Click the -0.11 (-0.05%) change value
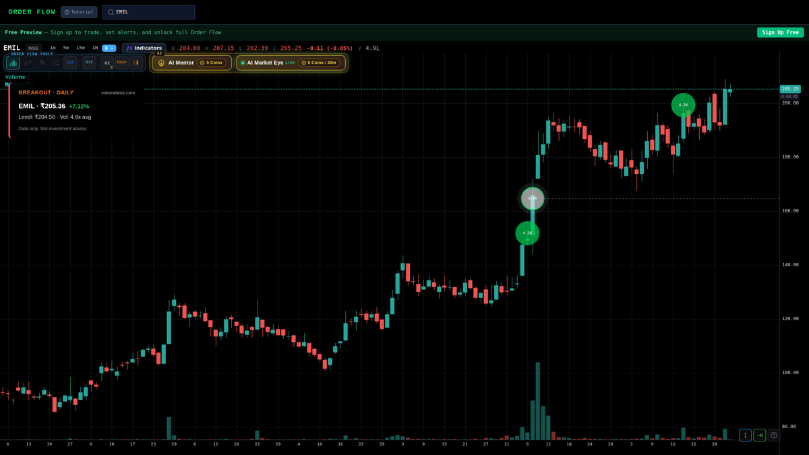Screen dimensions: 809x455 (x=330, y=48)
